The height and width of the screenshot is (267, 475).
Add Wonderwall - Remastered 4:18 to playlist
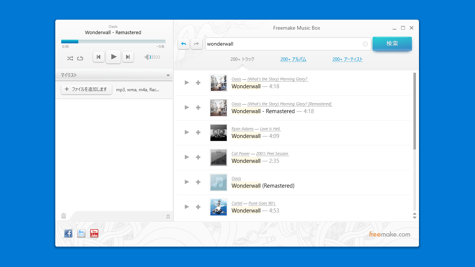pos(198,108)
